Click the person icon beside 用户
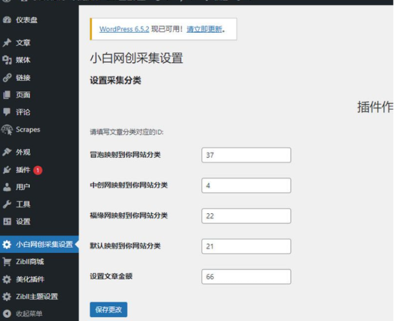407x321 pixels. coord(7,187)
